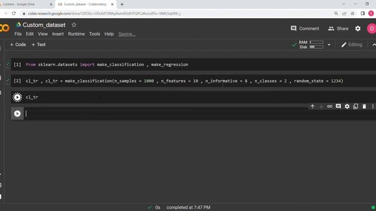
Task: Open the browser zoom magnifier icon
Action: (336, 13)
